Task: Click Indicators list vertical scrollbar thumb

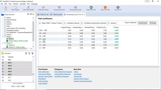Action: [33, 74]
